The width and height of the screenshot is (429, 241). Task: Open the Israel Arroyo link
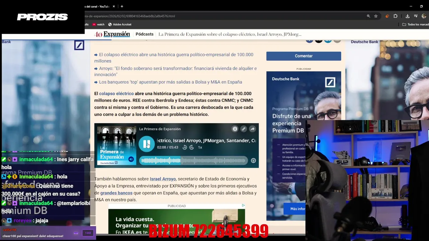pyautogui.click(x=163, y=179)
